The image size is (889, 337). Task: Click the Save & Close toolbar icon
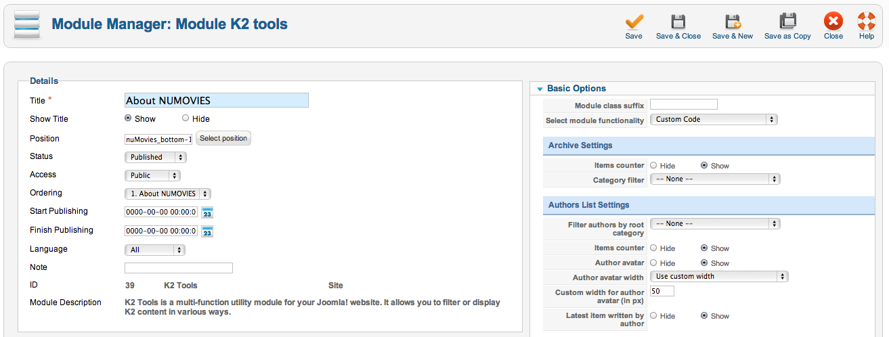coord(678,21)
